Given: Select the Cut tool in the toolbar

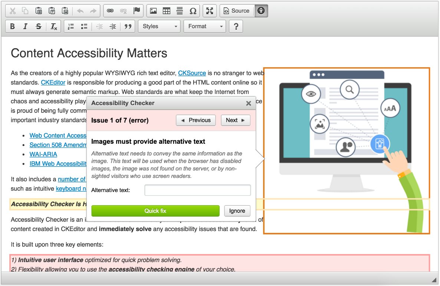Looking at the screenshot, I should [x=12, y=10].
